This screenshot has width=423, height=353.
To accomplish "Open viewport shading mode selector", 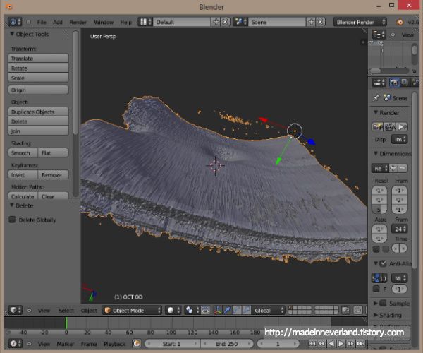I will coord(173,310).
